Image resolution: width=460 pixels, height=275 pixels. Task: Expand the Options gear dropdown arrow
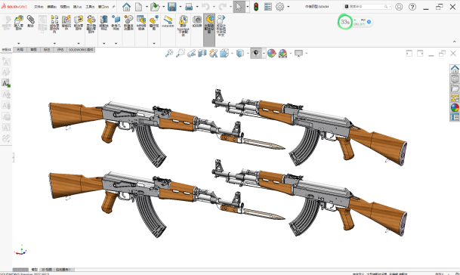coord(289,7)
